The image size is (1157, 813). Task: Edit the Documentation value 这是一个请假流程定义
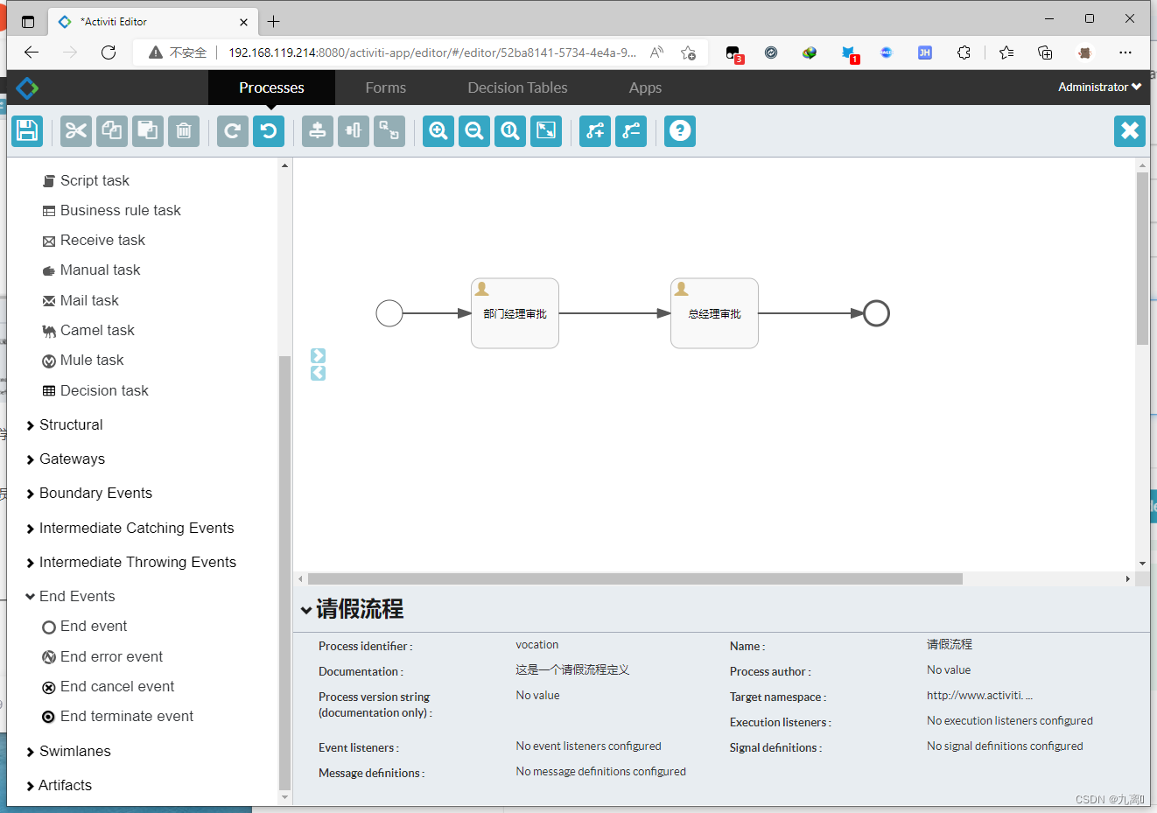(x=572, y=670)
